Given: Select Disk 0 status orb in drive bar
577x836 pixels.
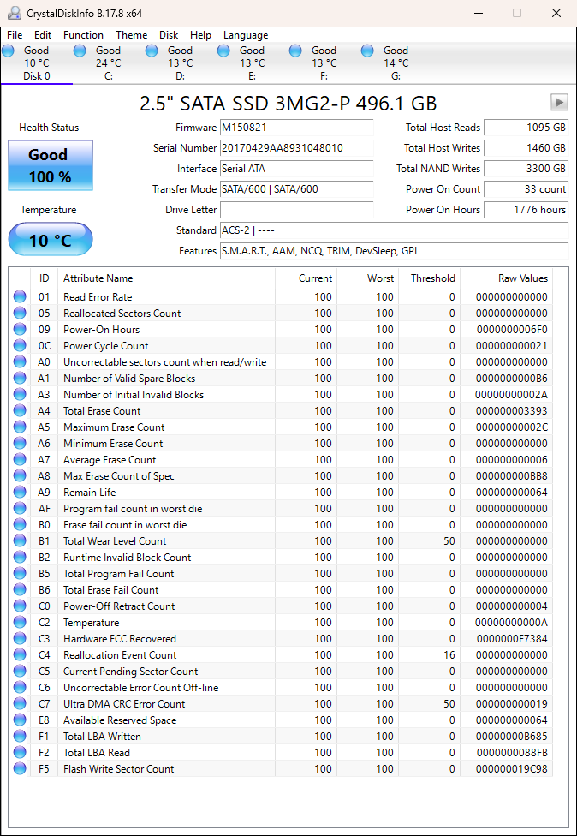Looking at the screenshot, I should 9,51.
